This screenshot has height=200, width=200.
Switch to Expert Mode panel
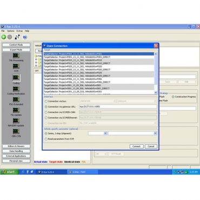(x=16, y=50)
